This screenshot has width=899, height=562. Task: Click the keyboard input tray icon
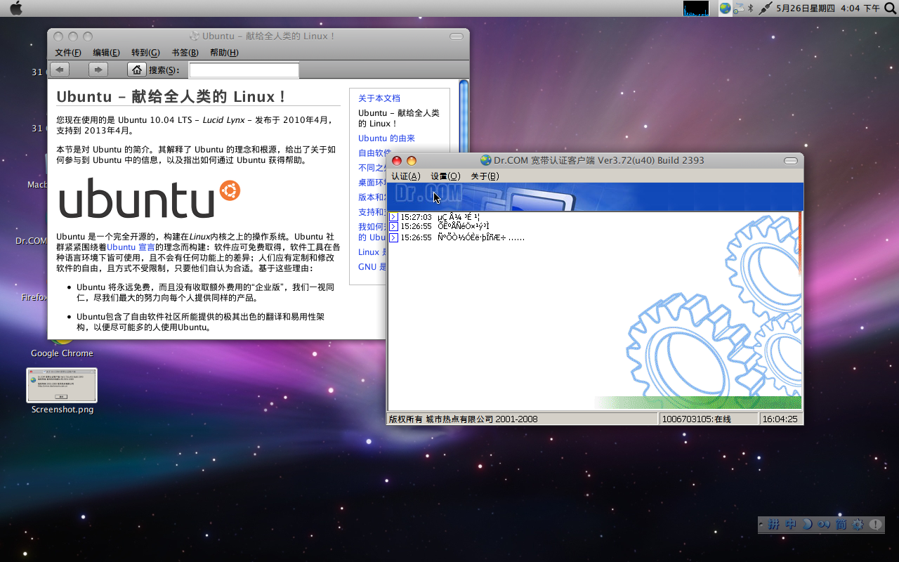(738, 8)
